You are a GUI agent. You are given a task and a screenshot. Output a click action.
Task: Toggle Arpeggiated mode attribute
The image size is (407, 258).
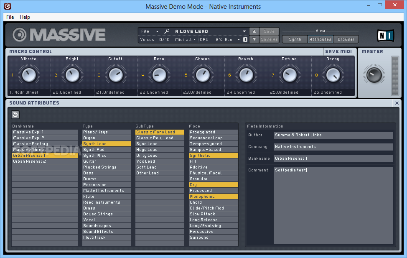[x=214, y=132]
